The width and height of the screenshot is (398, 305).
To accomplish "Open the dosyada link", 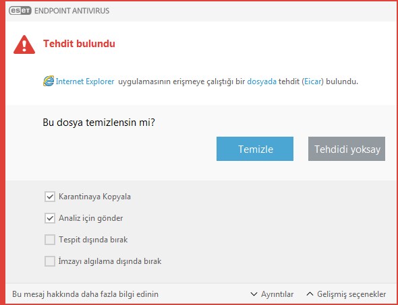I will pos(262,81).
